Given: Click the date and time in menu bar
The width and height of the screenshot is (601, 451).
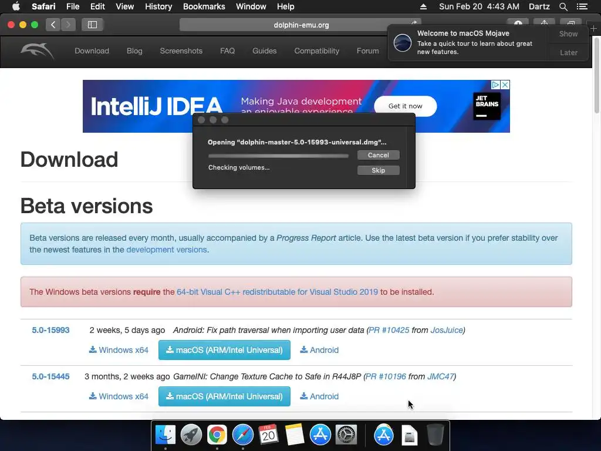Looking at the screenshot, I should coord(479,6).
